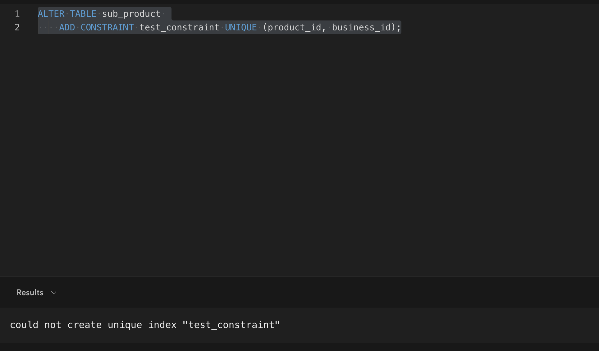Click the ADD keyword on line 2
Screen dimensions: 599x351
(x=66, y=27)
